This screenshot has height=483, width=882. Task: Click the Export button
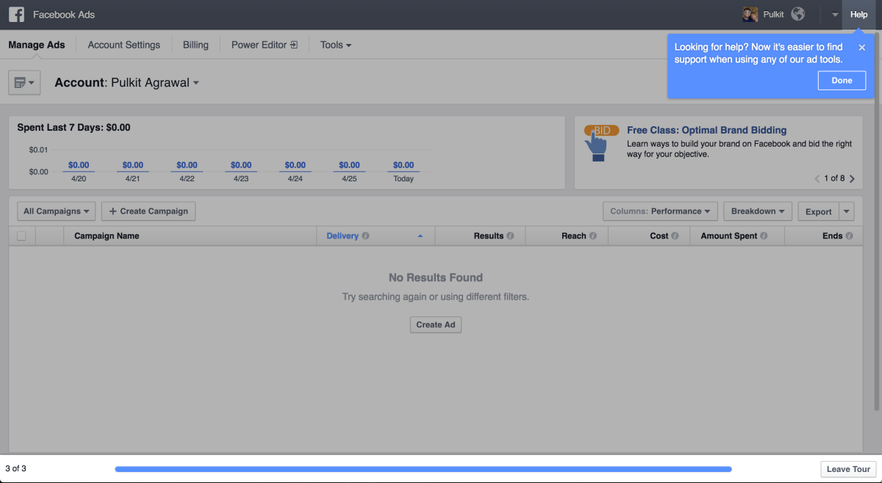(x=818, y=211)
